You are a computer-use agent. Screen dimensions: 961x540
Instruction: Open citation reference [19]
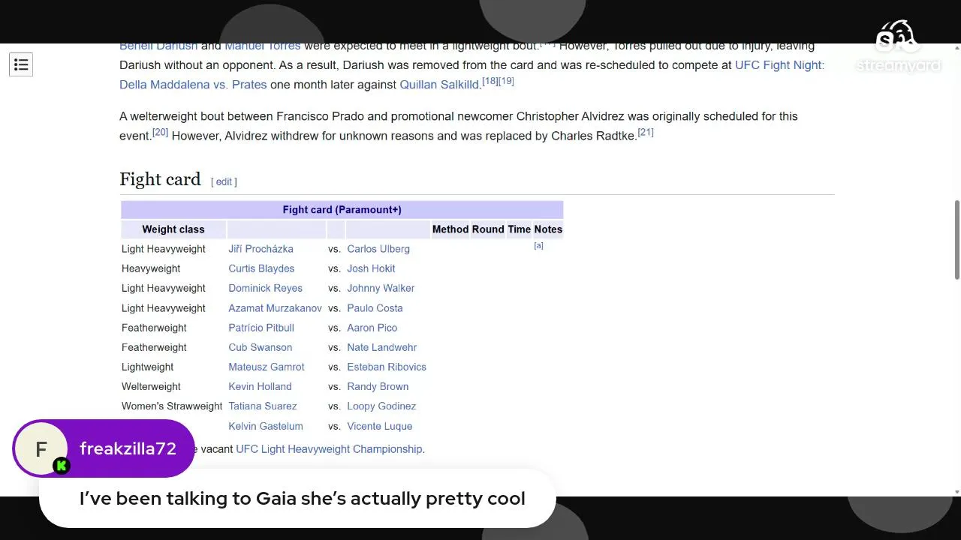(x=506, y=81)
